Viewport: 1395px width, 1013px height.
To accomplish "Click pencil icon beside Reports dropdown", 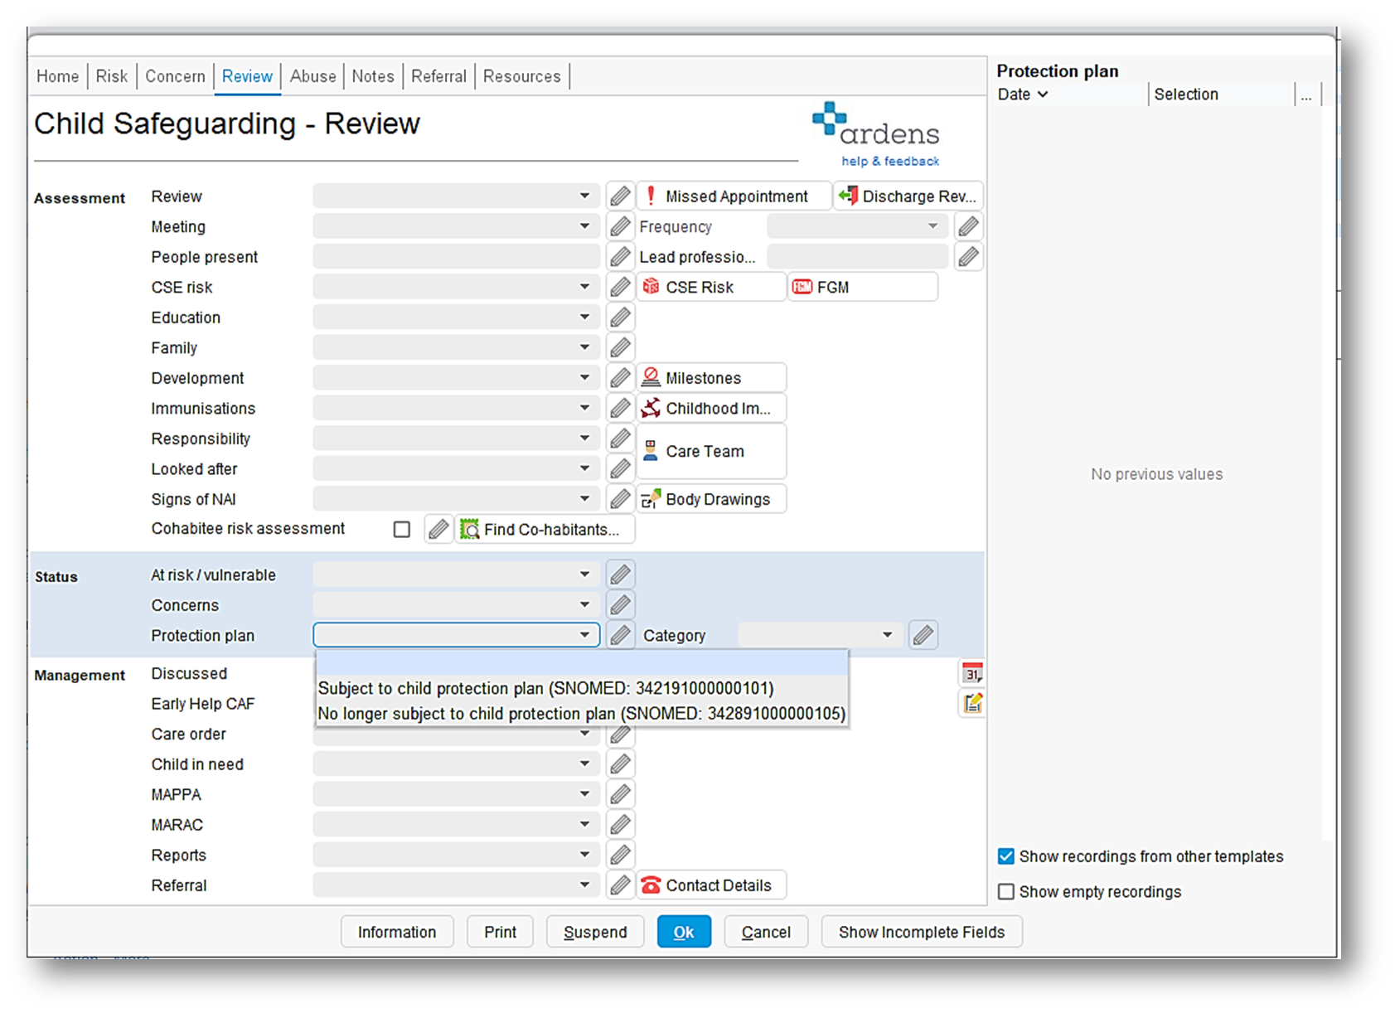I will 620,855.
